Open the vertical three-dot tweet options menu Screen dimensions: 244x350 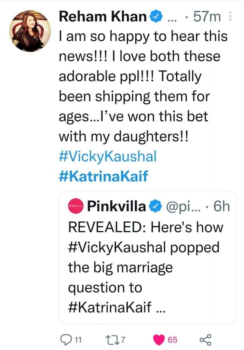230,17
